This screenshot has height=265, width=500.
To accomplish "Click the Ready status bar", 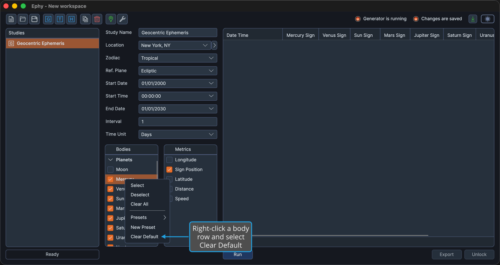I will pyautogui.click(x=52, y=255).
